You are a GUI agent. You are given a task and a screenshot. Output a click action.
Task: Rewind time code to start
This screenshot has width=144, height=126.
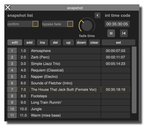(x=124, y=33)
